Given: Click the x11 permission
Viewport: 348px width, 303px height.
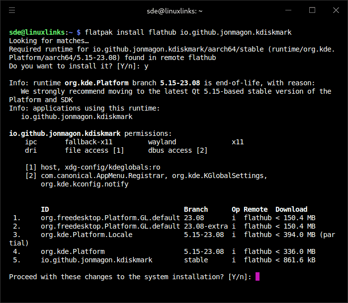Looking at the screenshot, I should point(238,142).
